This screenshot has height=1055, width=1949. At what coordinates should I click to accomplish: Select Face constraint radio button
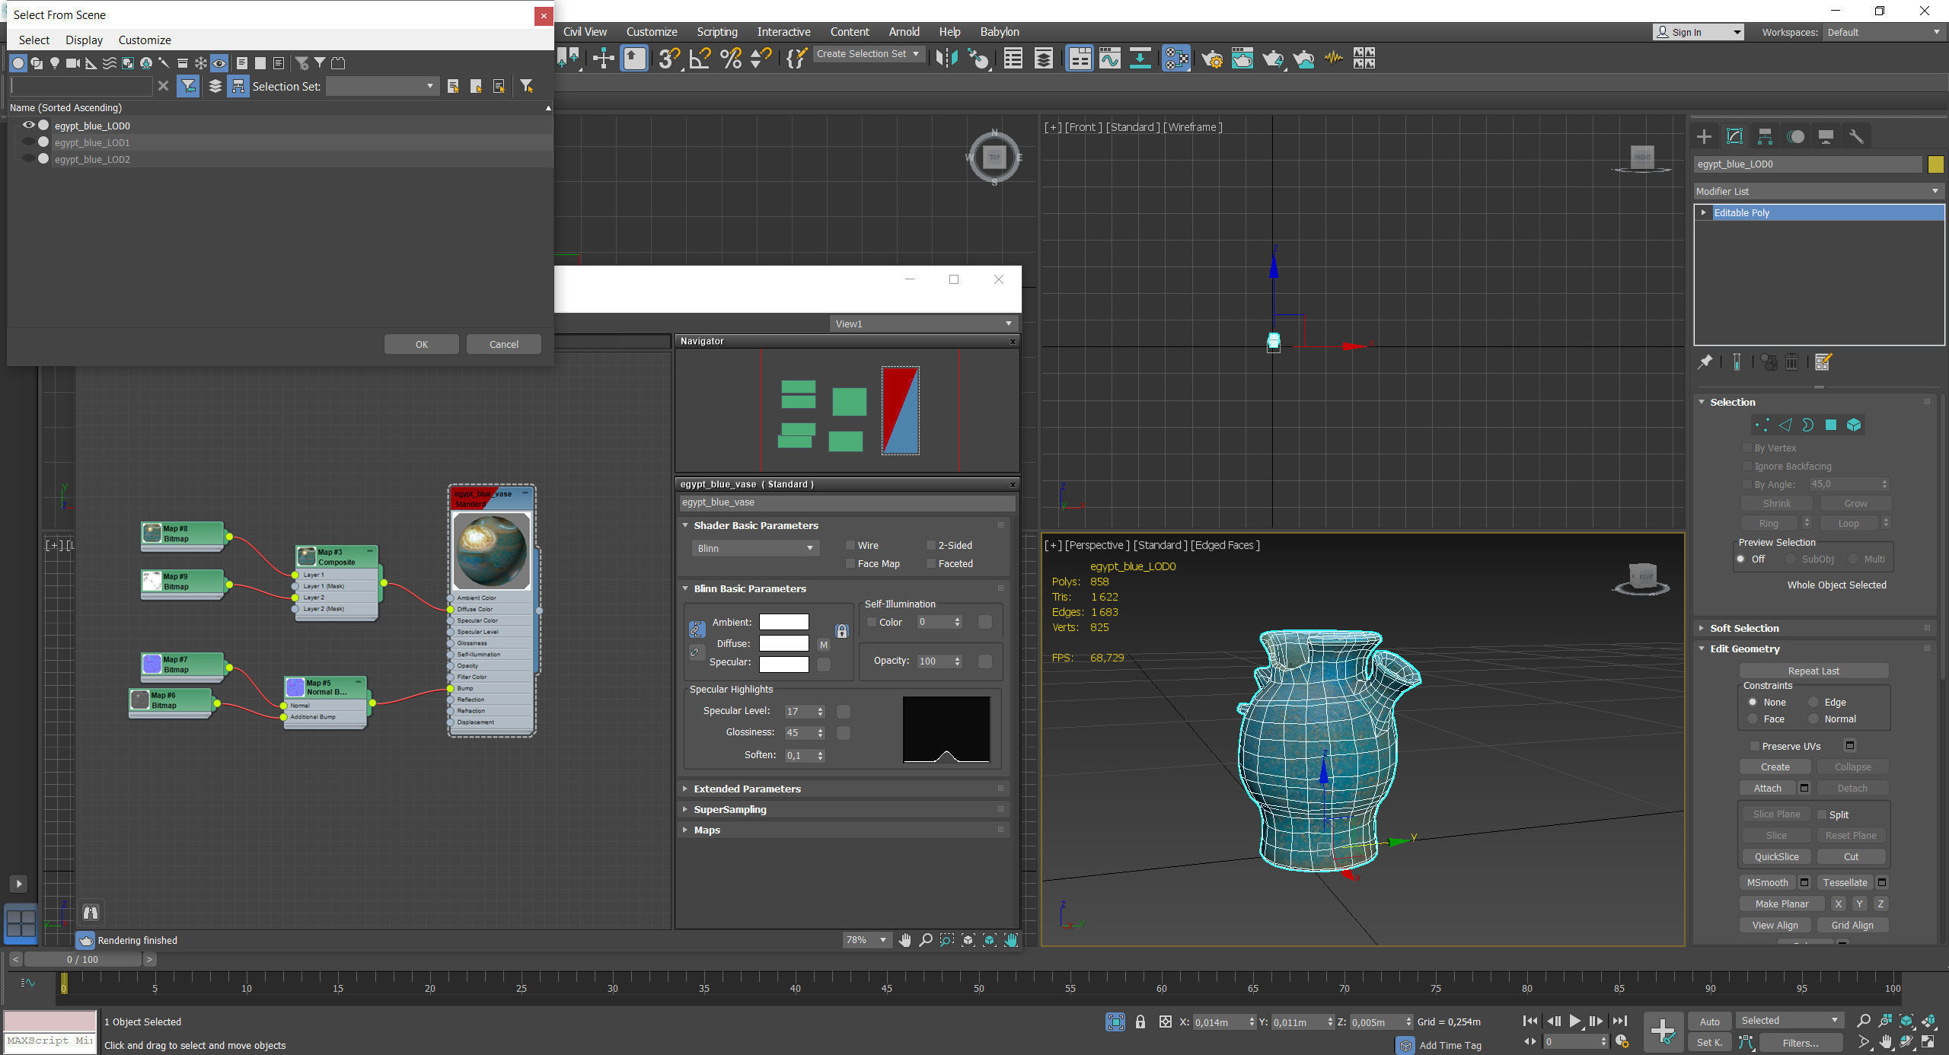point(1753,719)
